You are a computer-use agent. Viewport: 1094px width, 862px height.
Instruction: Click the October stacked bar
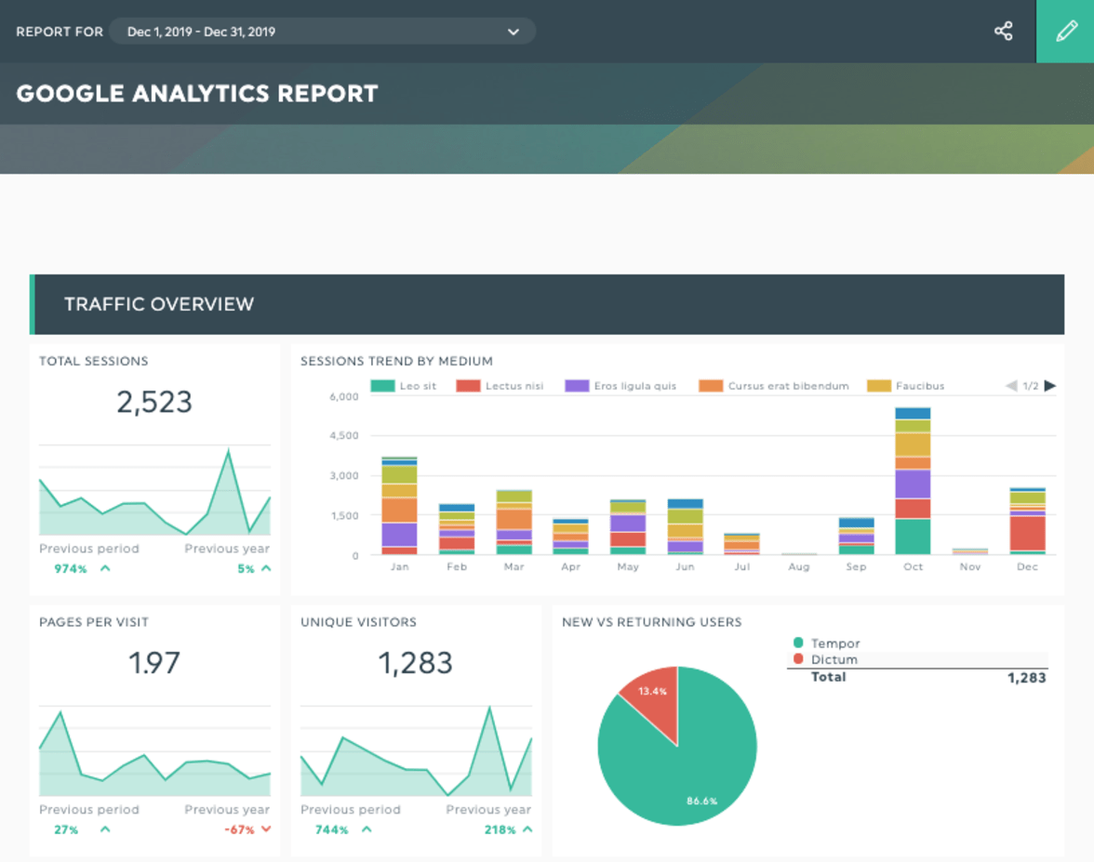(x=913, y=482)
